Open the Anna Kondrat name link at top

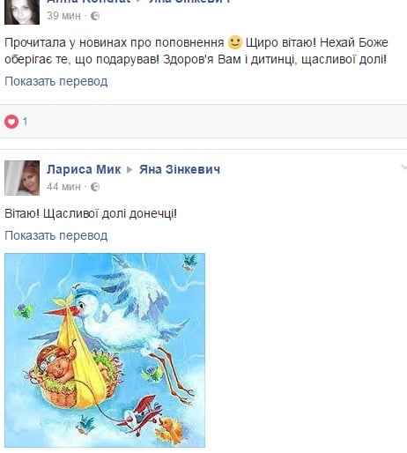pyautogui.click(x=88, y=1)
